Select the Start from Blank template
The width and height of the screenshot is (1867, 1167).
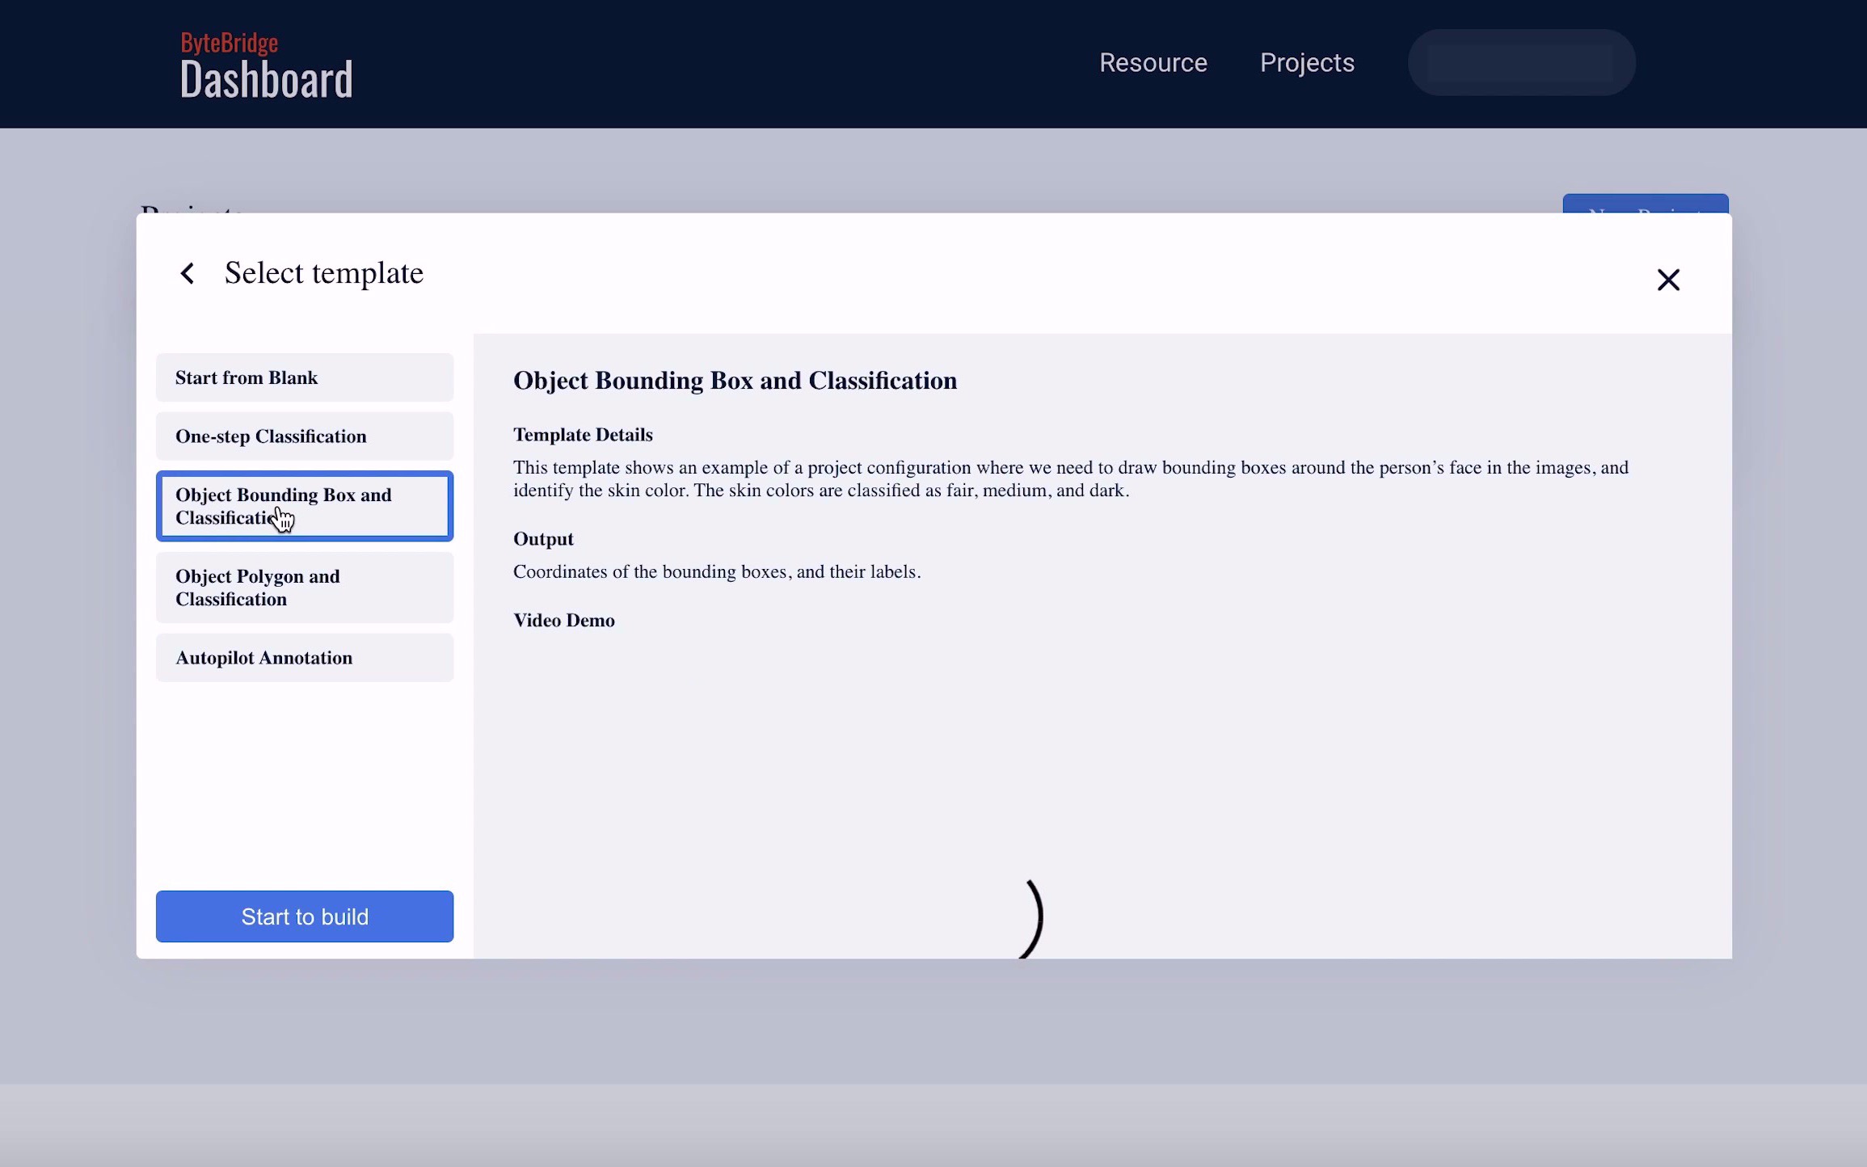pos(304,377)
